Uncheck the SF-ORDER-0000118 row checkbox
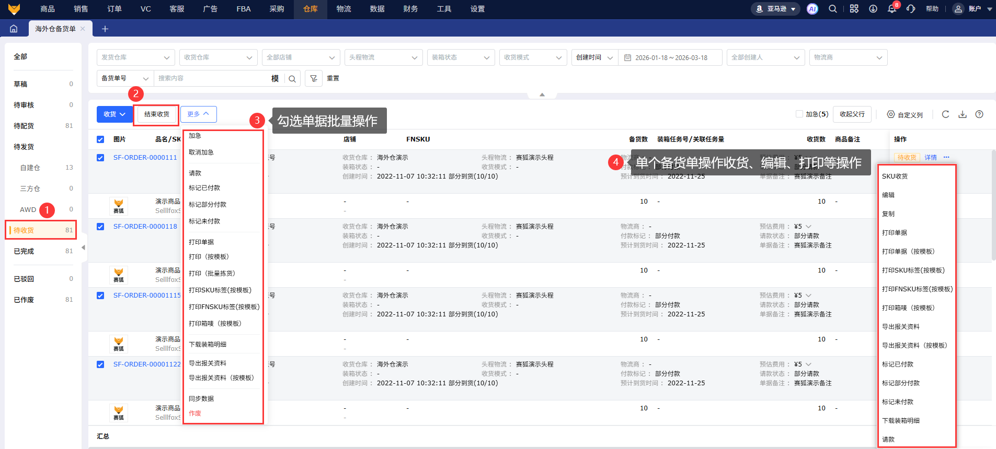The height and width of the screenshot is (449, 996). 100,227
